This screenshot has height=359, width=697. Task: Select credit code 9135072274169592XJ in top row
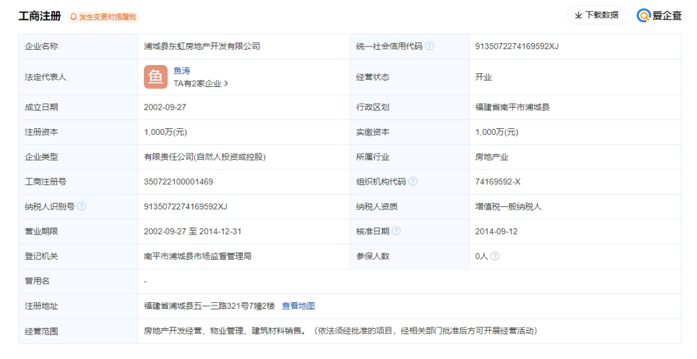coord(517,46)
